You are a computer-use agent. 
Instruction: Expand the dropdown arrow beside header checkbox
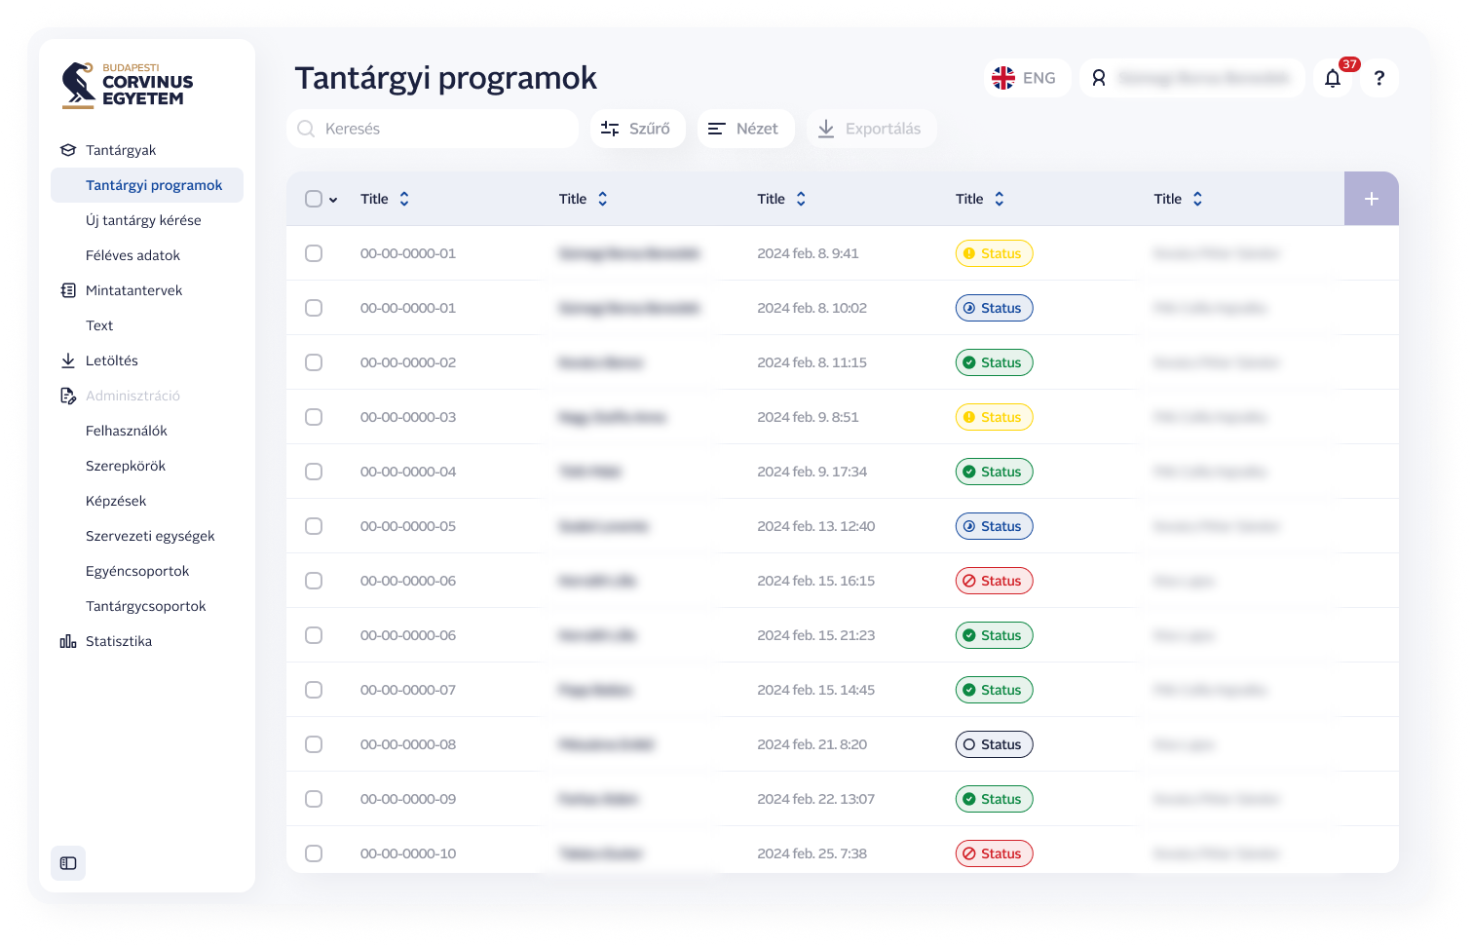pyautogui.click(x=333, y=200)
